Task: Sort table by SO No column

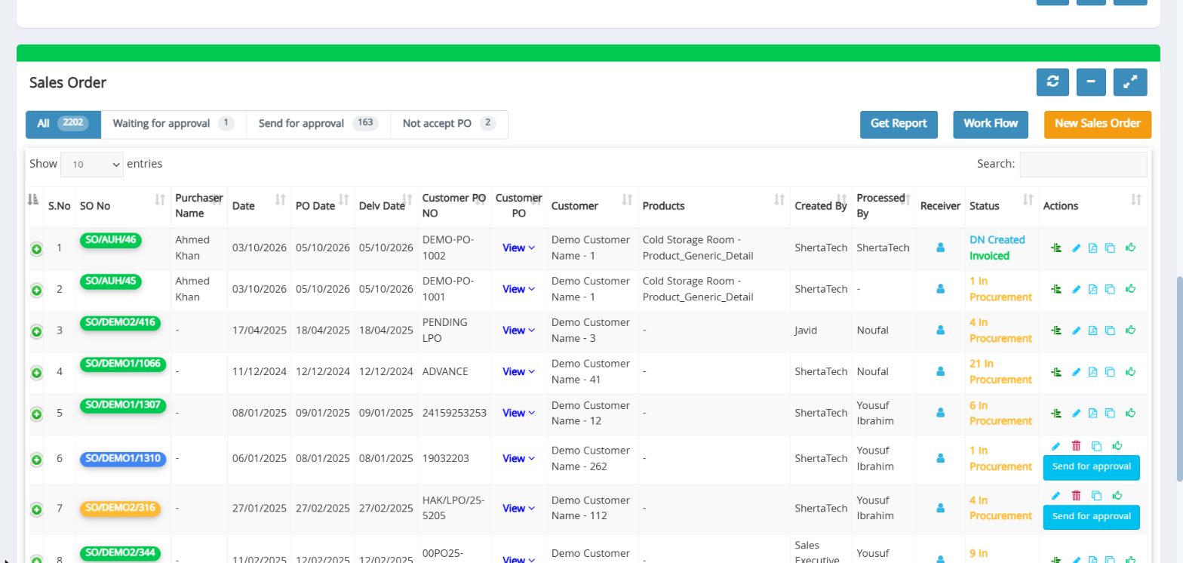Action: (122, 206)
